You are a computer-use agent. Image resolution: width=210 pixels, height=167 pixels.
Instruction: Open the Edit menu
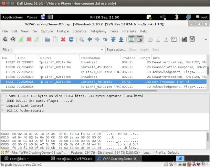14,31
